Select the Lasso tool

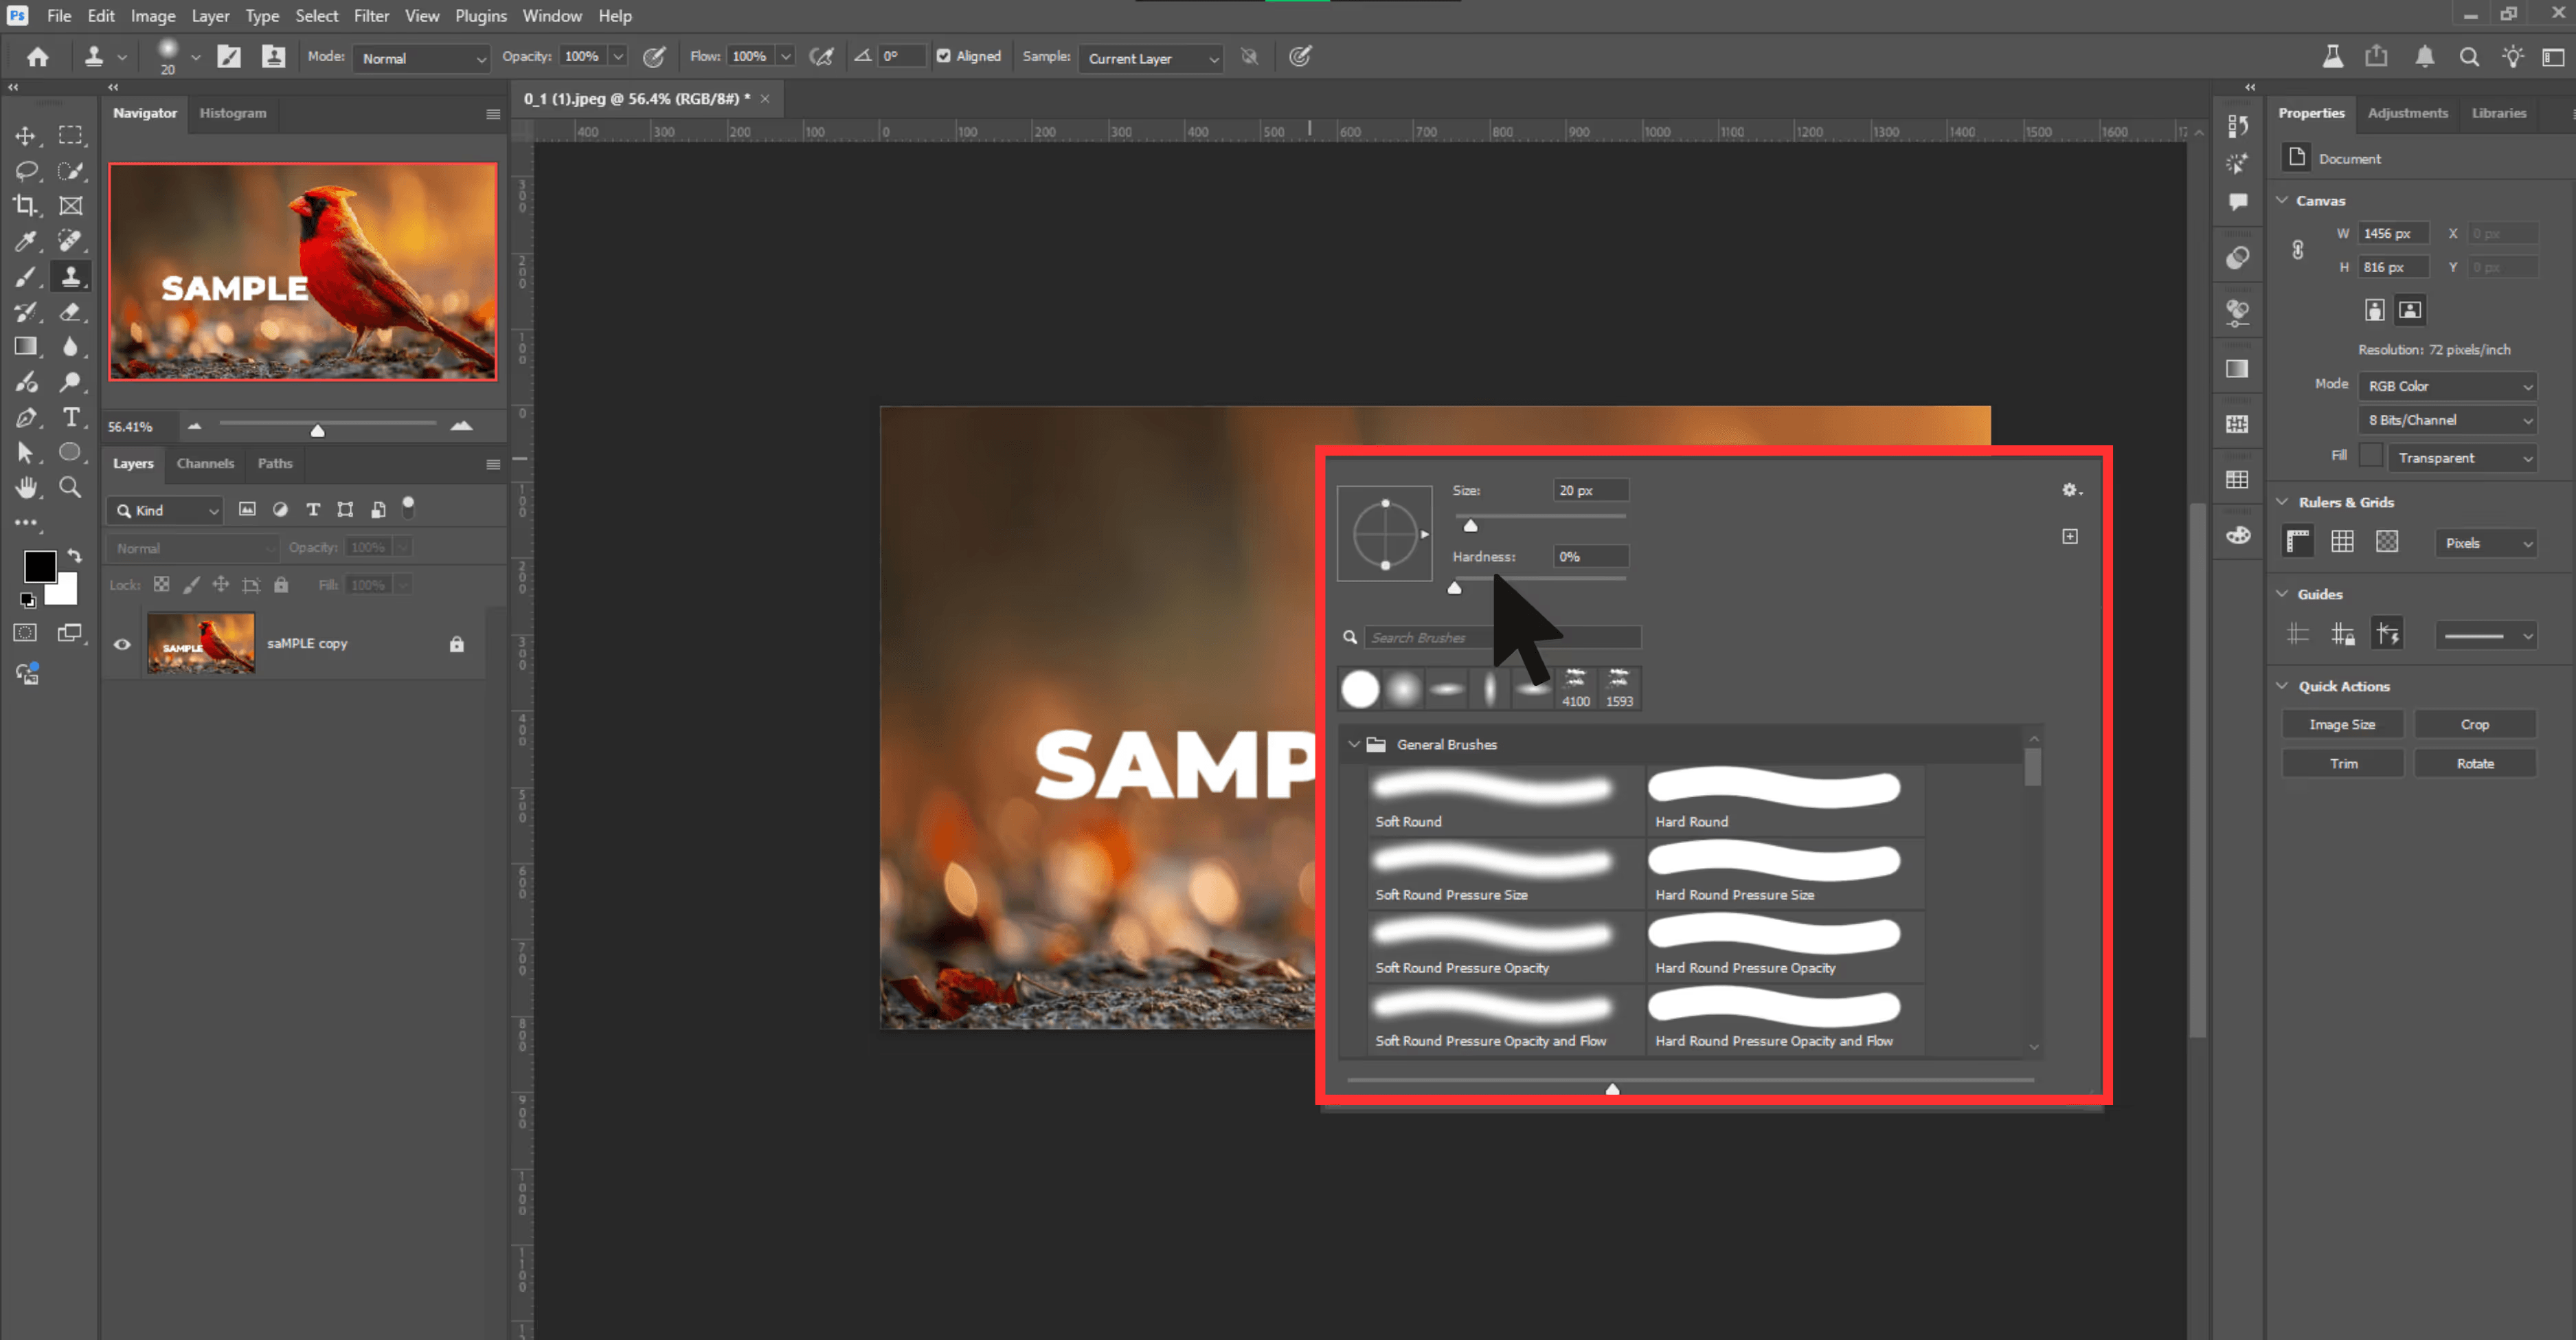25,171
